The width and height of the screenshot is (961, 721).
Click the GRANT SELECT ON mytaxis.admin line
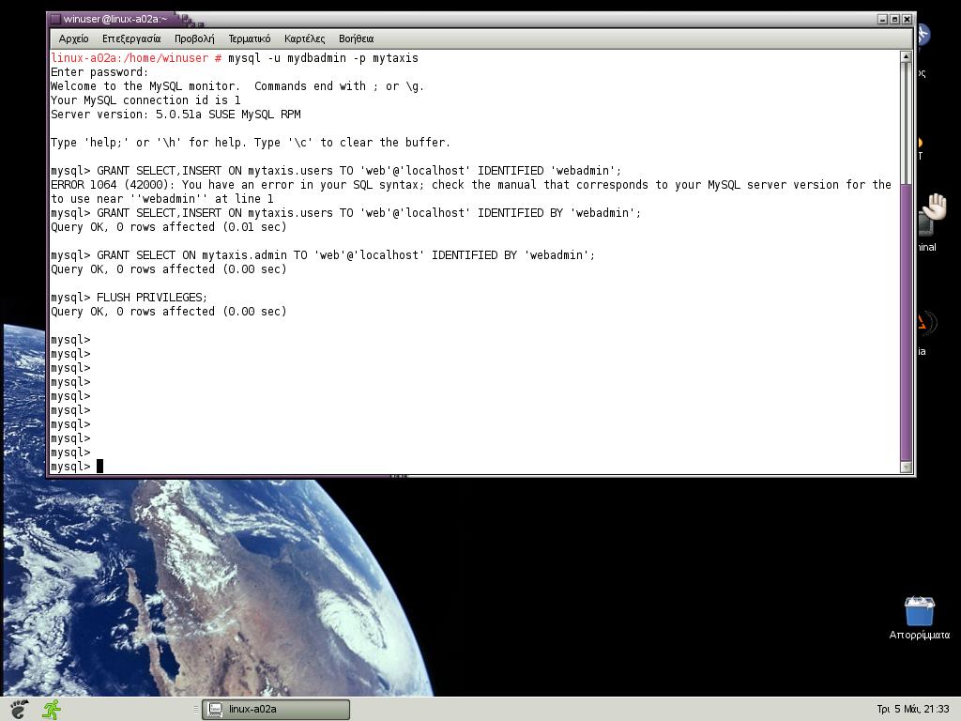point(323,255)
